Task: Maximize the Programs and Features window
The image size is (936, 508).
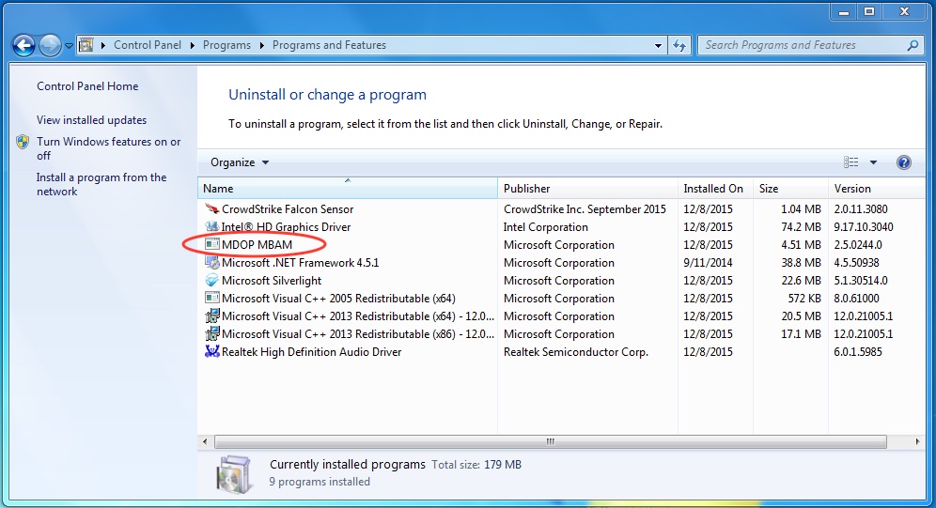Action: click(x=869, y=11)
